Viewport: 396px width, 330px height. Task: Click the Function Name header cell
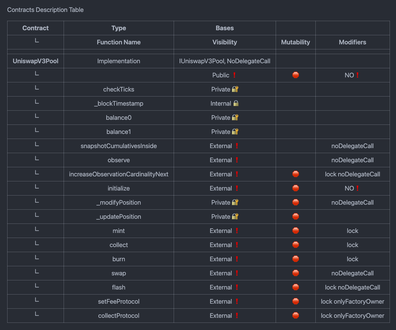[119, 42]
